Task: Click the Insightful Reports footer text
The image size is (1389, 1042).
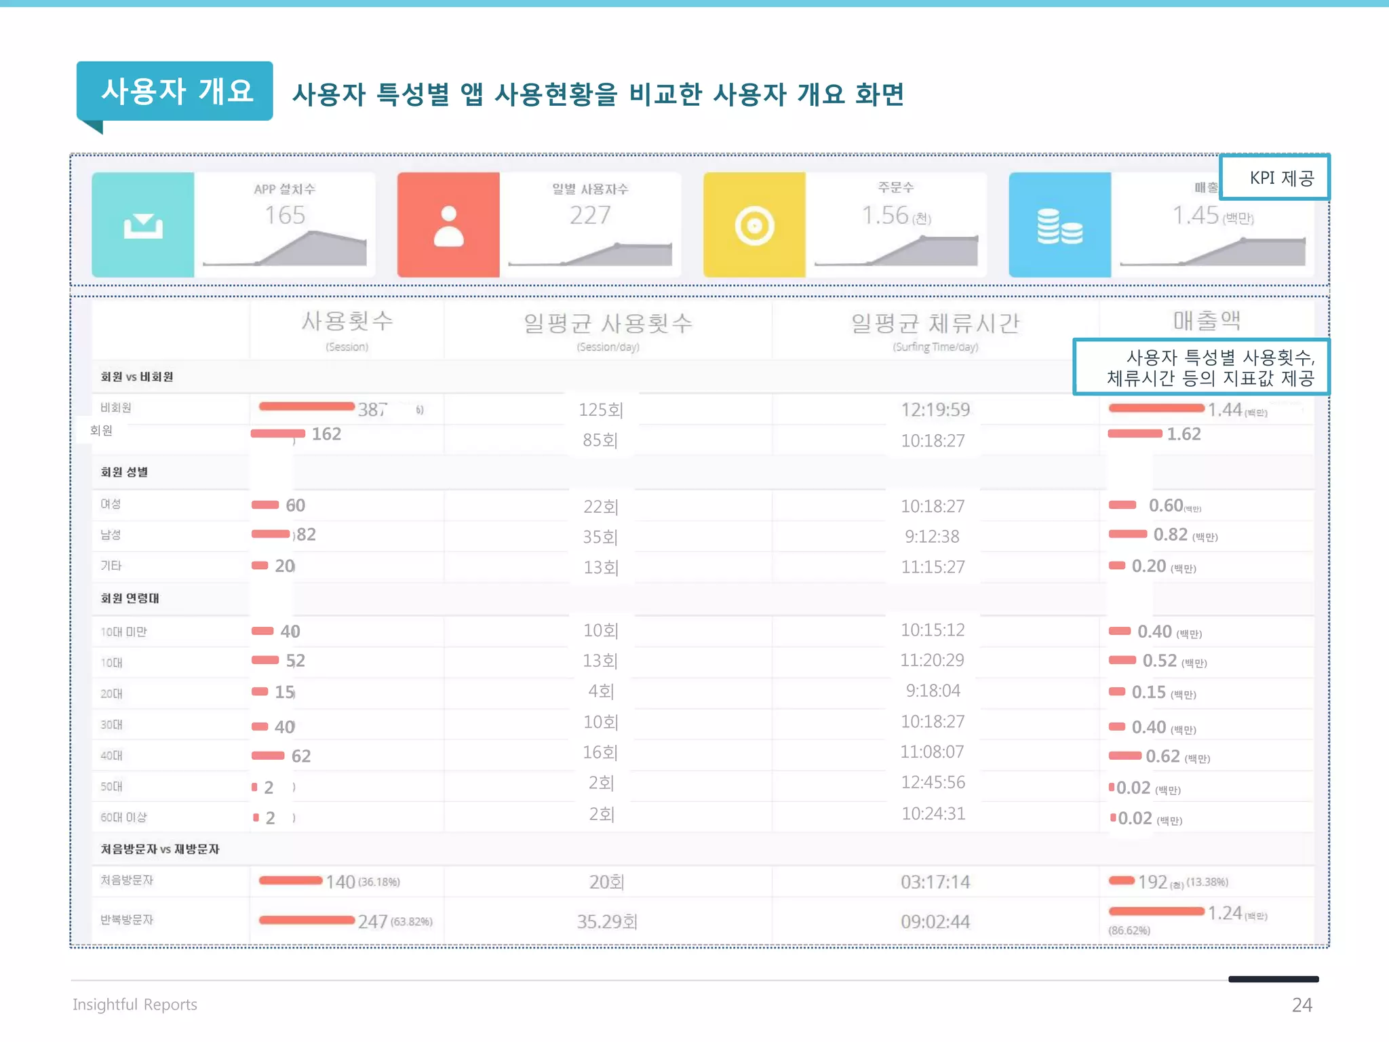Action: point(135,1004)
